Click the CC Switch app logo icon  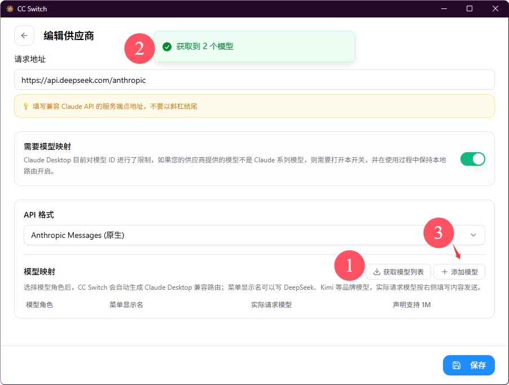click(10, 9)
